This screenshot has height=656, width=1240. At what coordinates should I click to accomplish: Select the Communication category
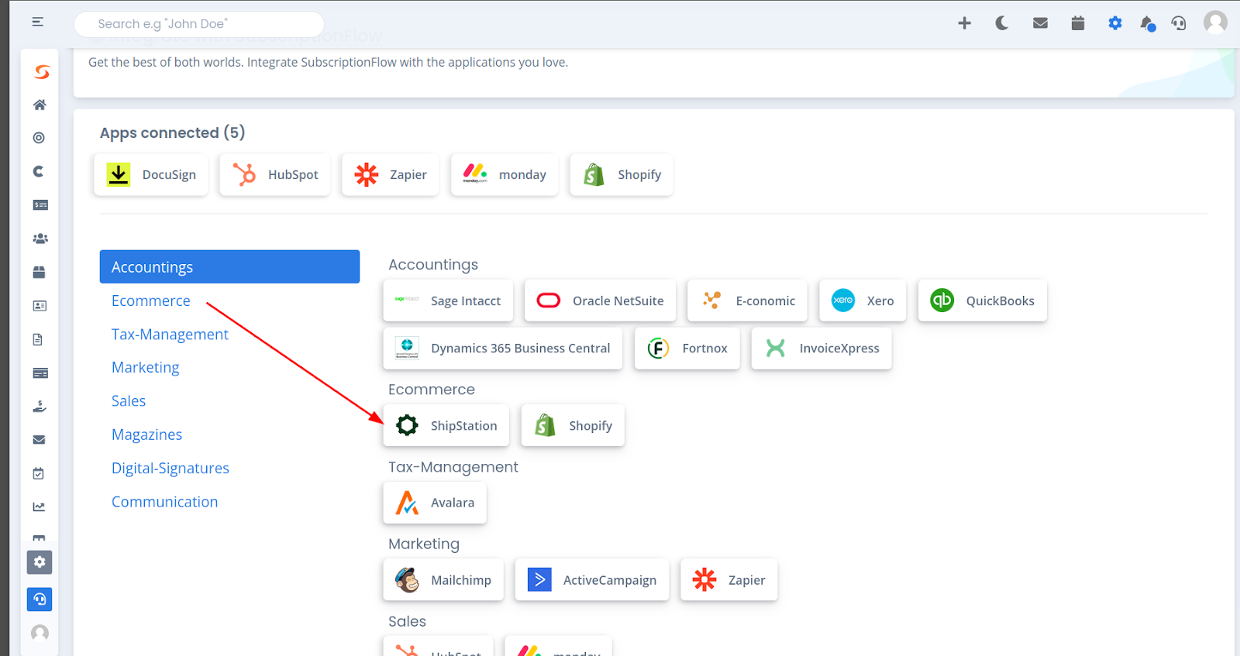165,502
